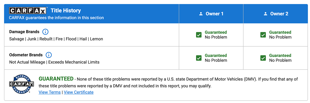Click the Owner 1 person icon
This screenshot has width=310, height=103.
click(201, 14)
